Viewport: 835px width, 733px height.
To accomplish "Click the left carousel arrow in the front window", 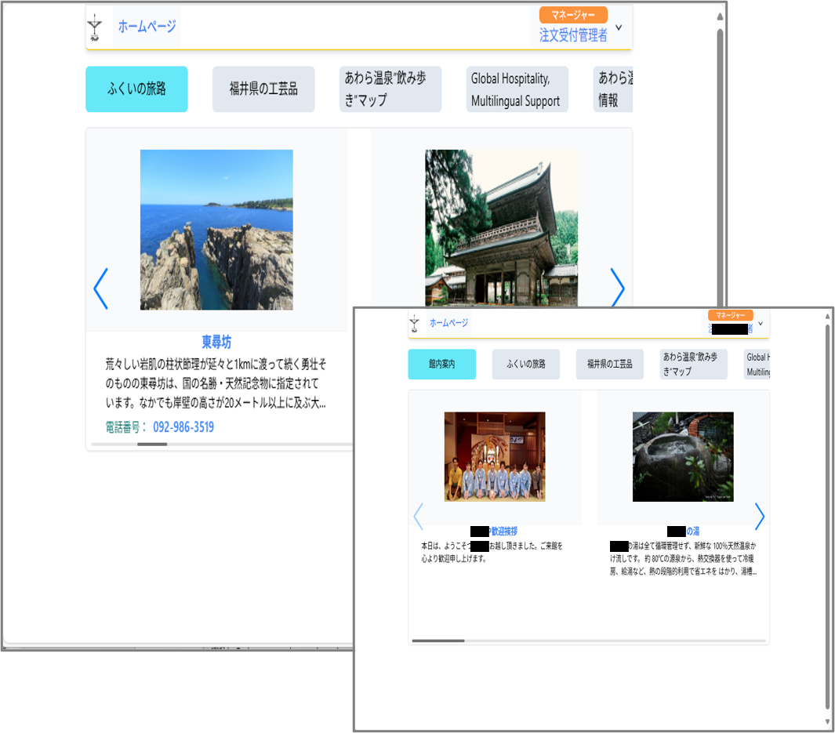I will (418, 516).
